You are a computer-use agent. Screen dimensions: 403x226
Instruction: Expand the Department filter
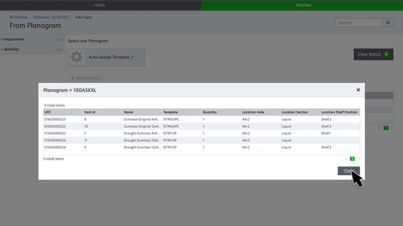13,39
